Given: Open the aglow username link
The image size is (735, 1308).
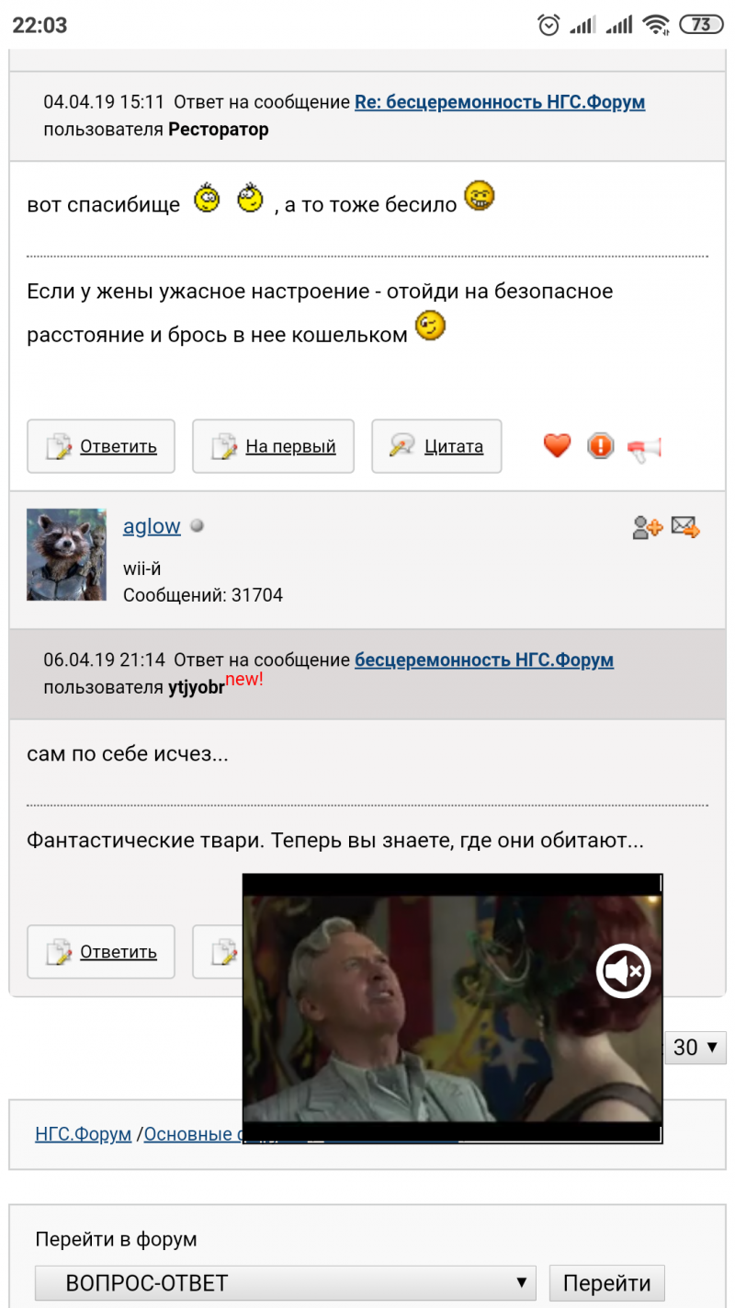Looking at the screenshot, I should pyautogui.click(x=152, y=526).
